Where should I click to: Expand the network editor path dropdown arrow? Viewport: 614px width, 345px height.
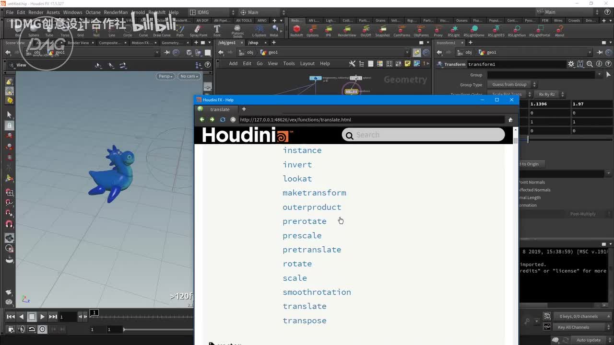tap(407, 52)
